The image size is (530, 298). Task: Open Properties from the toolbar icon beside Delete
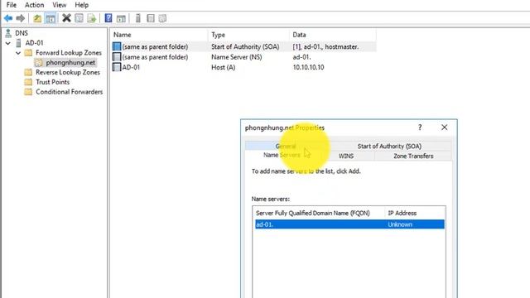click(79, 18)
